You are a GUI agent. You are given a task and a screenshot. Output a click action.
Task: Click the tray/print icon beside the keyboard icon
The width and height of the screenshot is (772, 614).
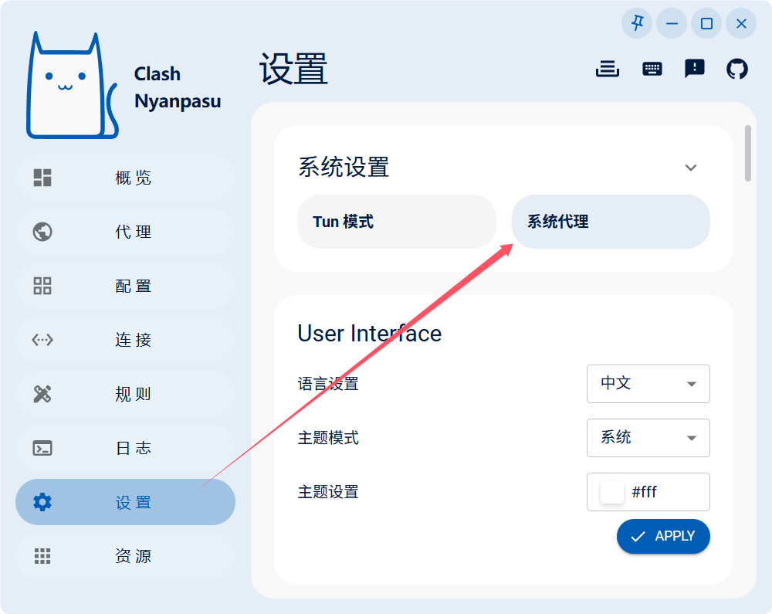pos(608,69)
